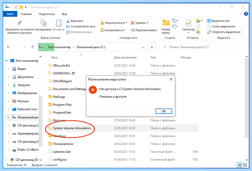
Task: Click Обратить выделение (Invert selection)
Action: click(224, 32)
